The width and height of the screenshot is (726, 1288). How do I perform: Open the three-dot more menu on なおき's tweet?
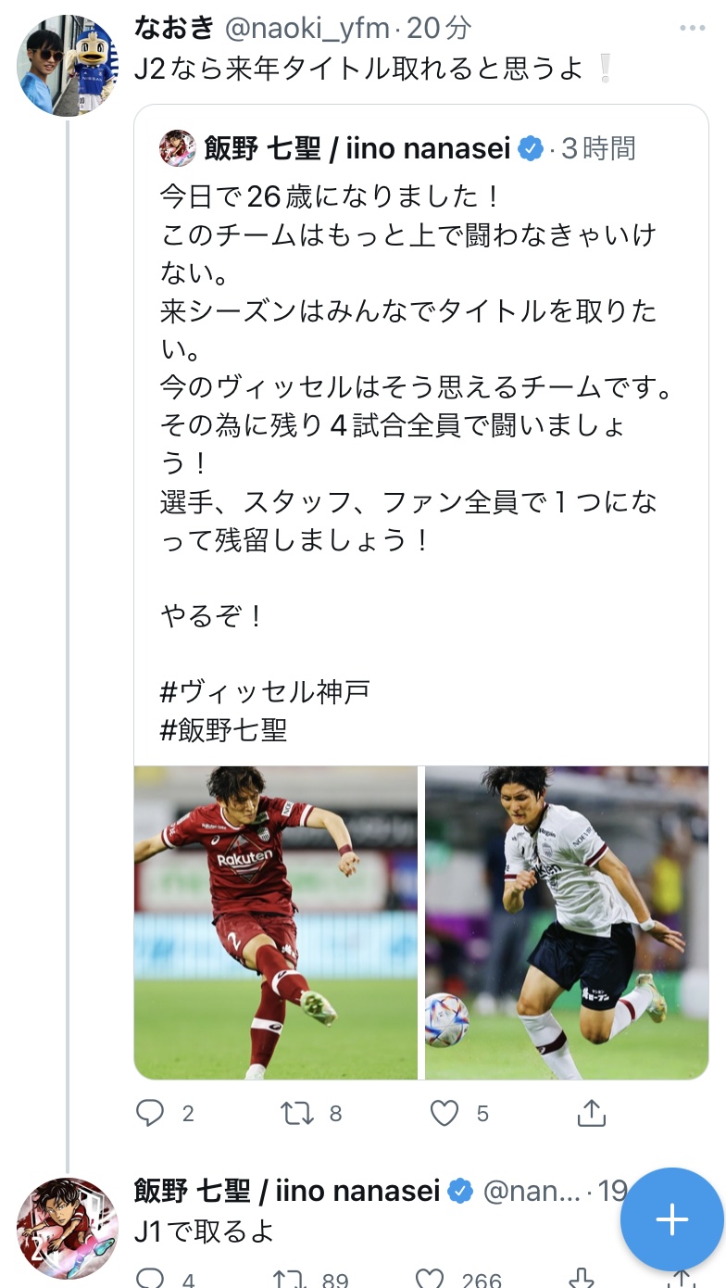(692, 29)
